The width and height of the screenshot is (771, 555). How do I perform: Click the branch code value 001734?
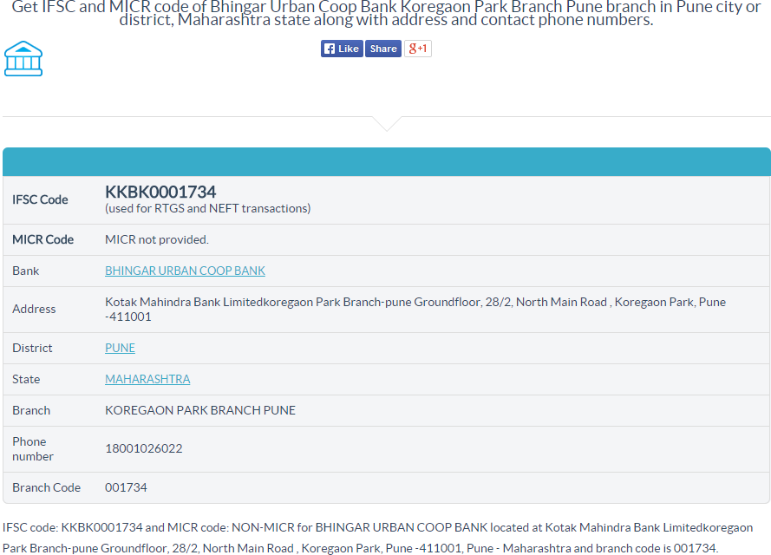coord(126,487)
